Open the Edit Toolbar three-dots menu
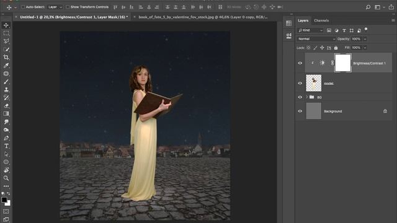Image resolution: width=397 pixels, height=223 pixels. (6, 186)
